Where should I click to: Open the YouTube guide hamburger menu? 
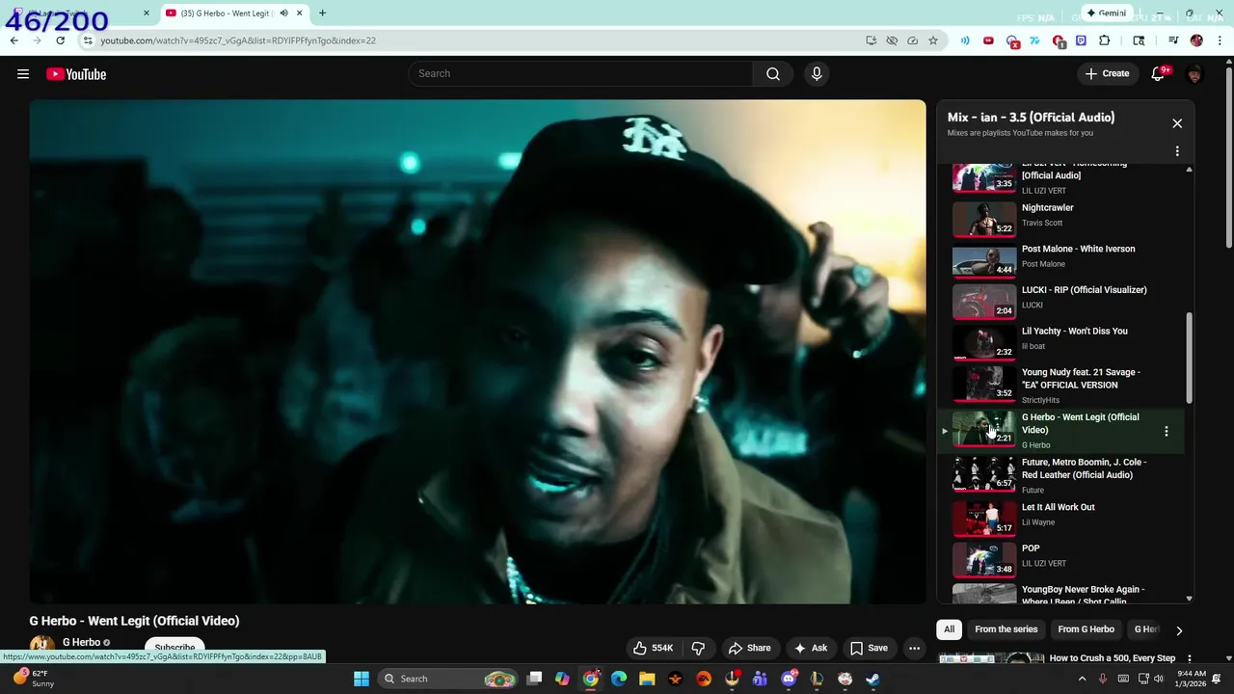click(23, 74)
